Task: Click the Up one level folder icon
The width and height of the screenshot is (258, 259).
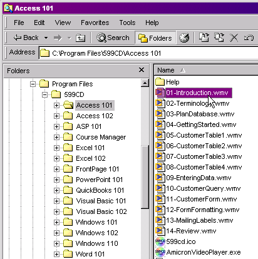Action: [x=80, y=38]
